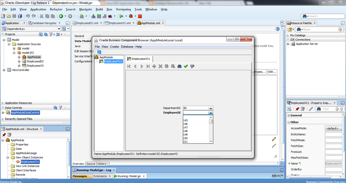Click the Undo arrow icon in main toolbar
The height and width of the screenshot is (183, 346).
(28, 16)
